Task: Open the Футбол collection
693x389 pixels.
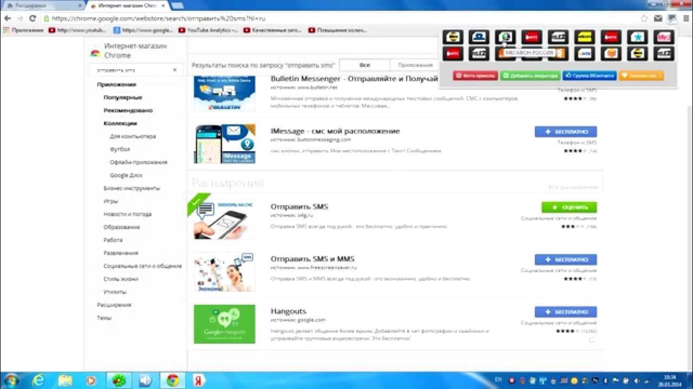Action: pyautogui.click(x=120, y=149)
